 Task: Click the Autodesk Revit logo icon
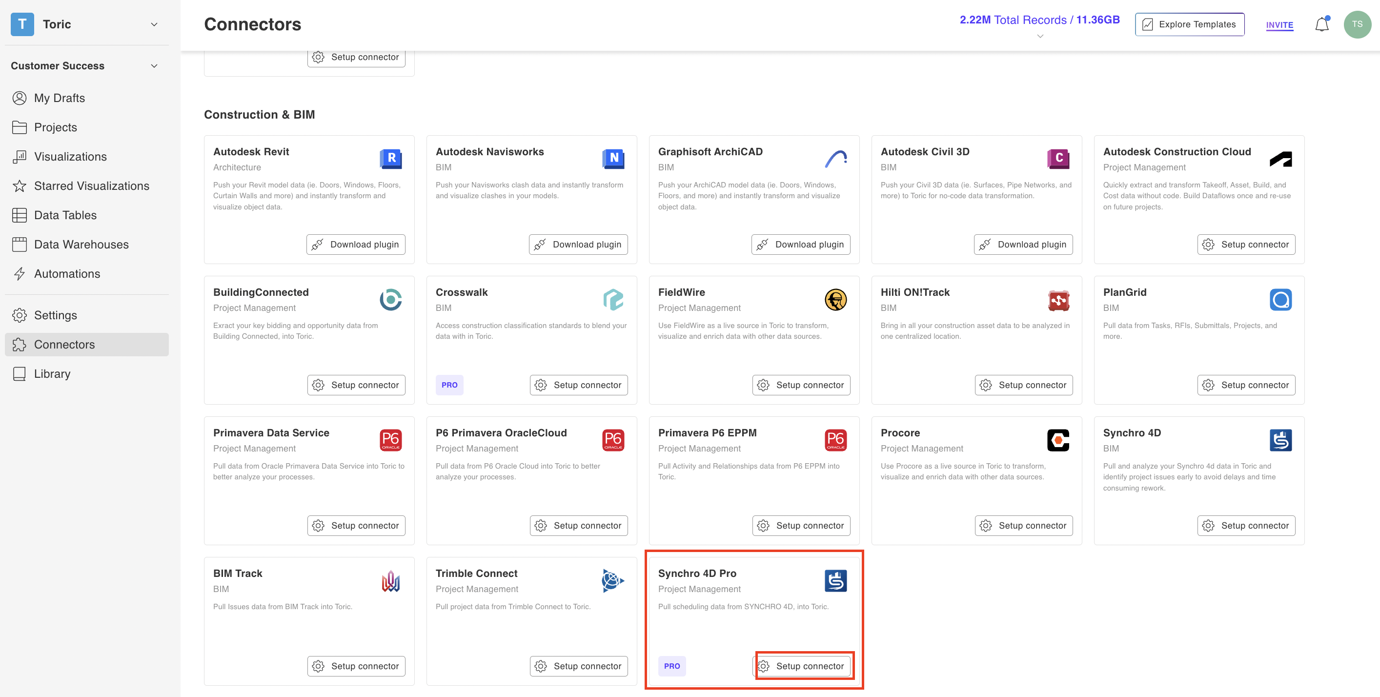click(390, 159)
